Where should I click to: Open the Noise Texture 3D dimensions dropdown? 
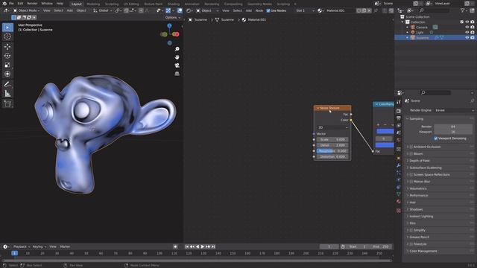click(332, 127)
